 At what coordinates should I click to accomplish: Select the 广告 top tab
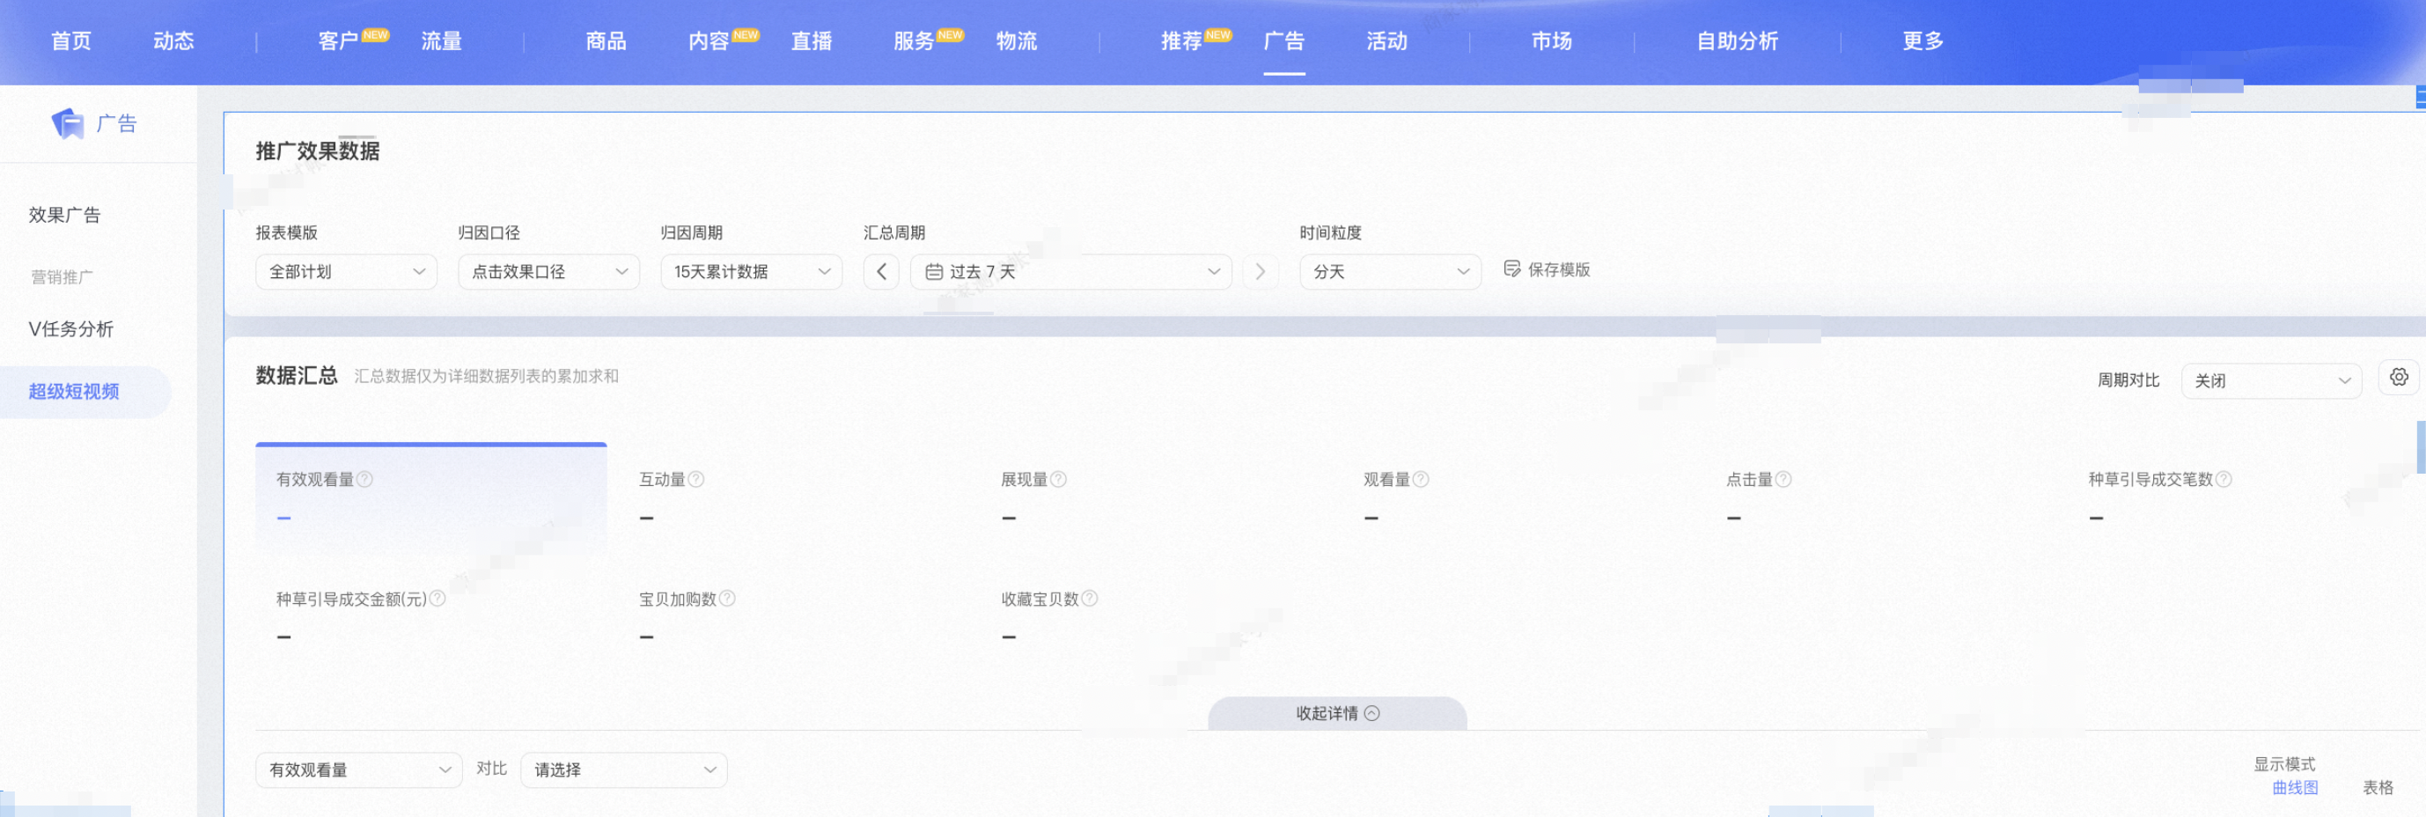(1283, 40)
